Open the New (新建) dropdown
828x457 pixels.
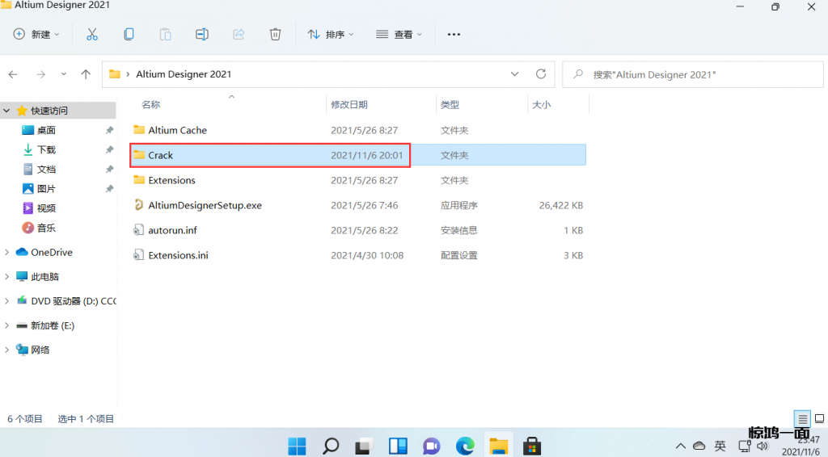click(x=37, y=34)
